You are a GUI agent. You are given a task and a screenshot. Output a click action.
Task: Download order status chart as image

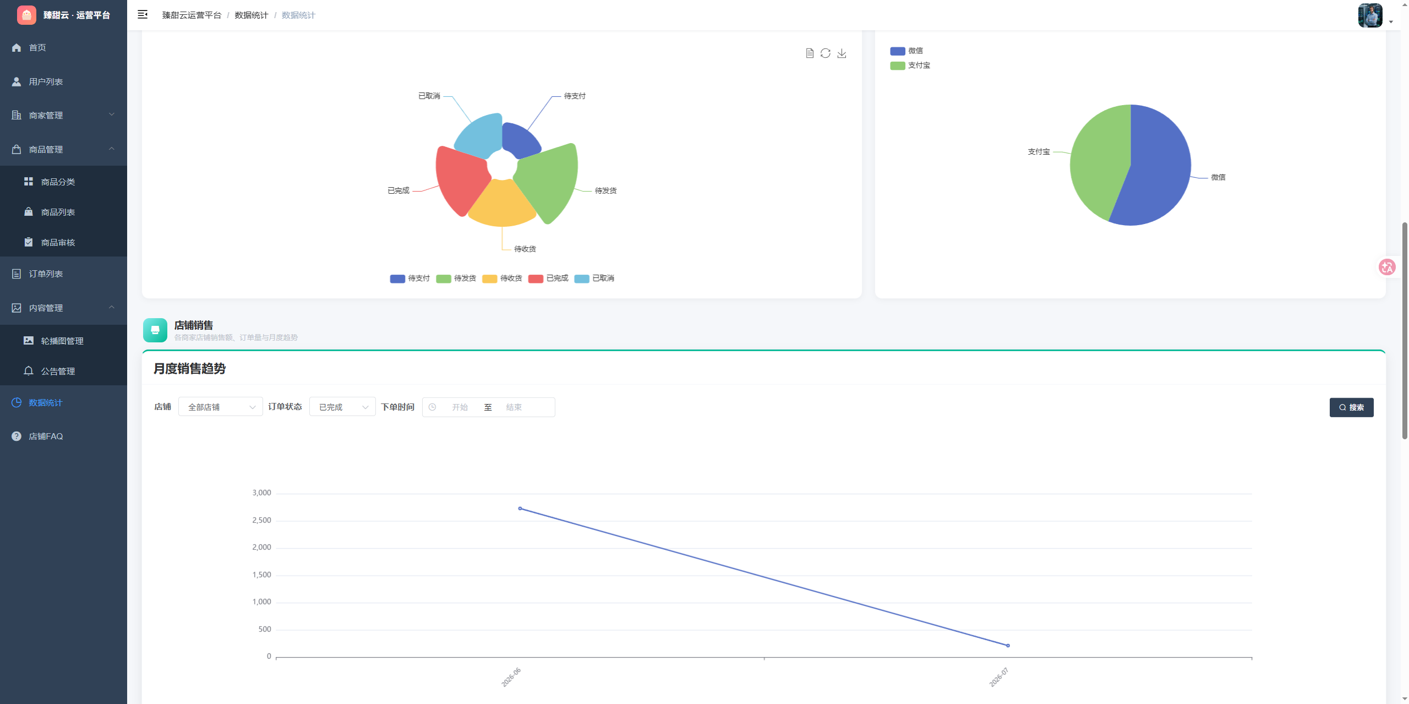point(842,53)
